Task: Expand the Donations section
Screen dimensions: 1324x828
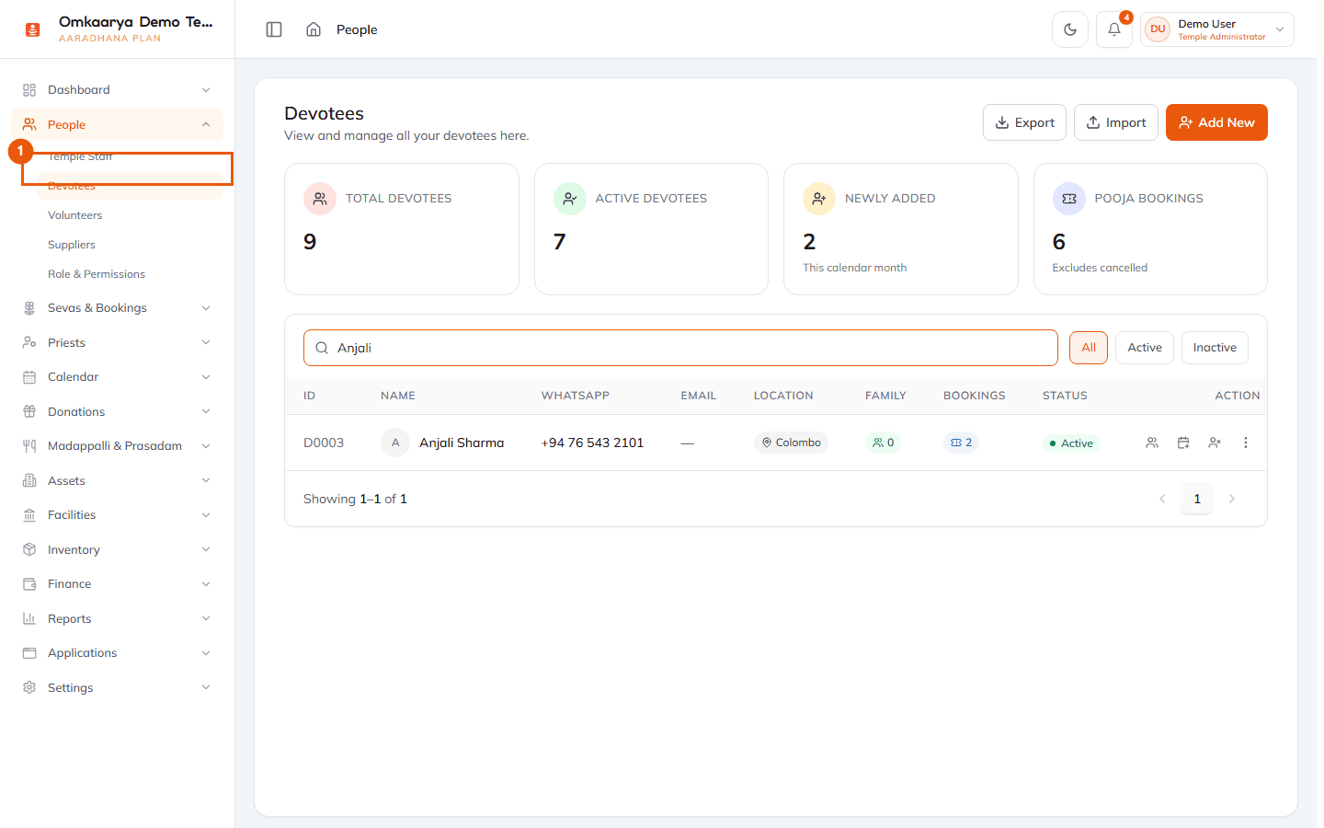Action: [117, 411]
